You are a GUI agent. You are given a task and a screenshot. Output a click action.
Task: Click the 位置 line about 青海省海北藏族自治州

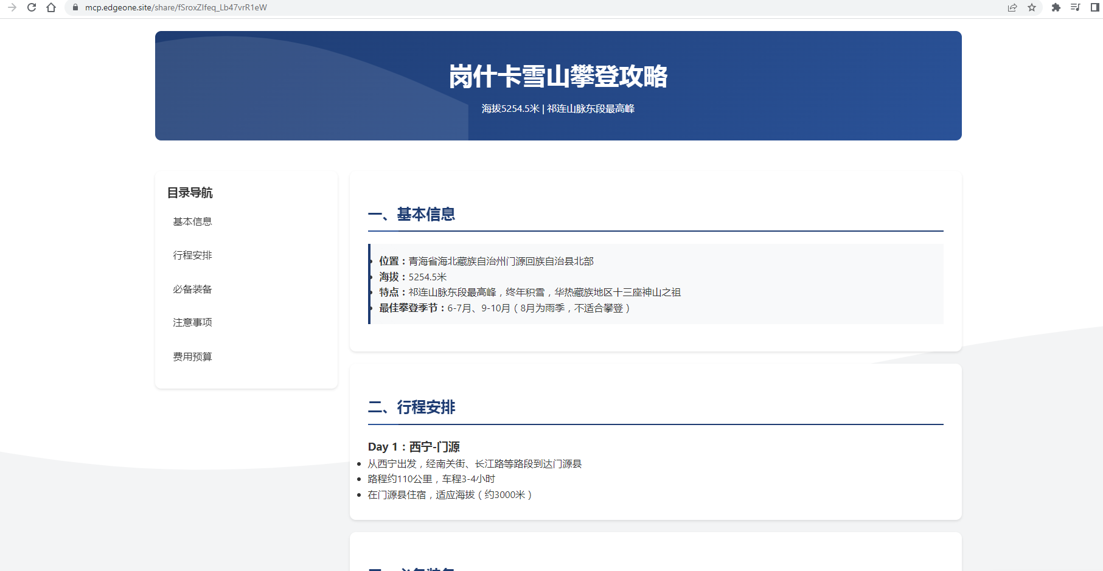click(486, 261)
